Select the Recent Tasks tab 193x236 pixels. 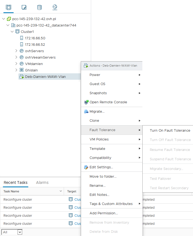[15, 182]
